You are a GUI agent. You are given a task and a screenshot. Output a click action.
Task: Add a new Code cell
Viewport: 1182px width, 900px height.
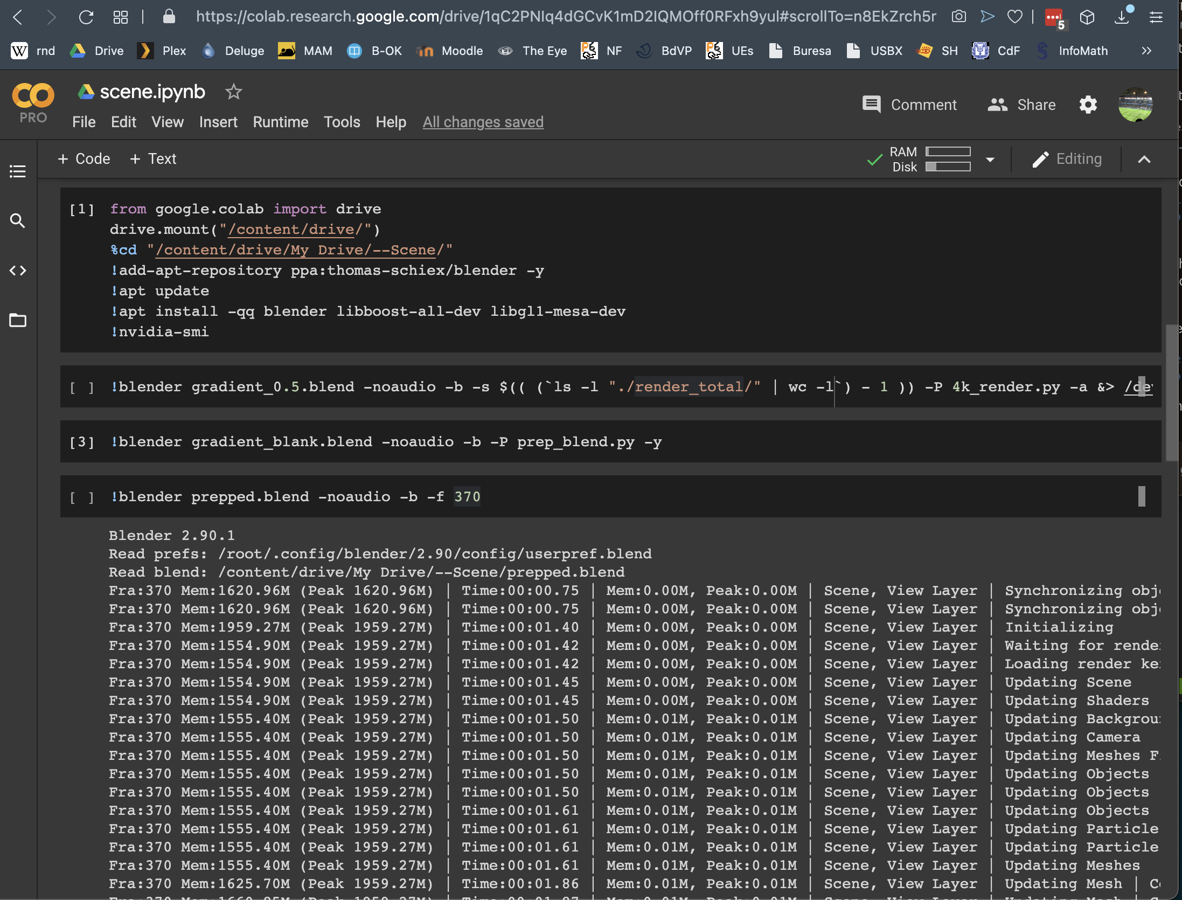click(x=84, y=159)
